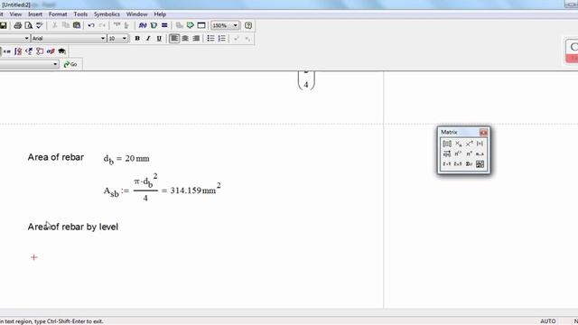Open the Symbolics menu

pos(107,14)
